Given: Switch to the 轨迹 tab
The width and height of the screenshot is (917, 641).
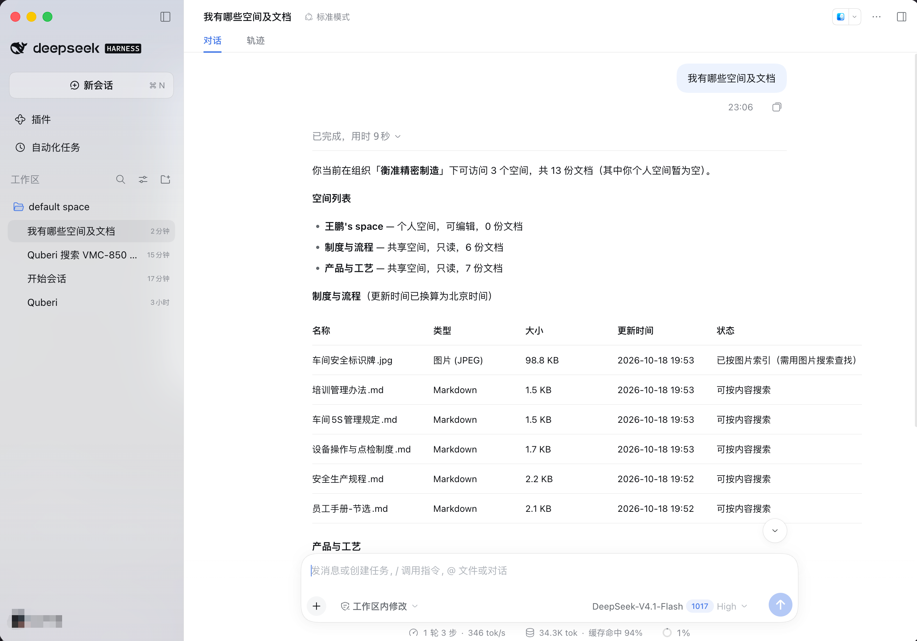Looking at the screenshot, I should [x=256, y=41].
